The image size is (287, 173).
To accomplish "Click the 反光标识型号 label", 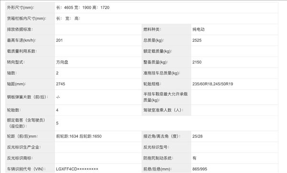I will click(x=156, y=147).
